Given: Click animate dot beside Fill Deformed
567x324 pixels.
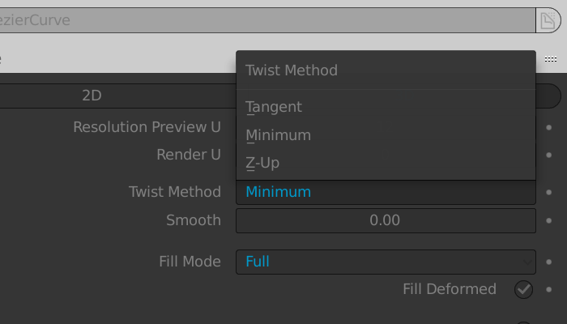Looking at the screenshot, I should pos(549,289).
